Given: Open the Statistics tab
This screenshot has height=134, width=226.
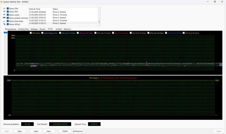Looking at the screenshot, I should tap(67, 29).
